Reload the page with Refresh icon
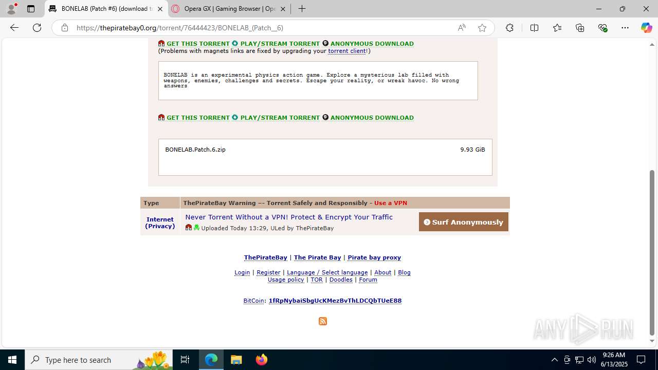The width and height of the screenshot is (658, 370). [x=37, y=28]
